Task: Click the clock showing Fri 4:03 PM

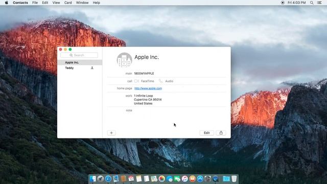Action: pyautogui.click(x=296, y=3)
